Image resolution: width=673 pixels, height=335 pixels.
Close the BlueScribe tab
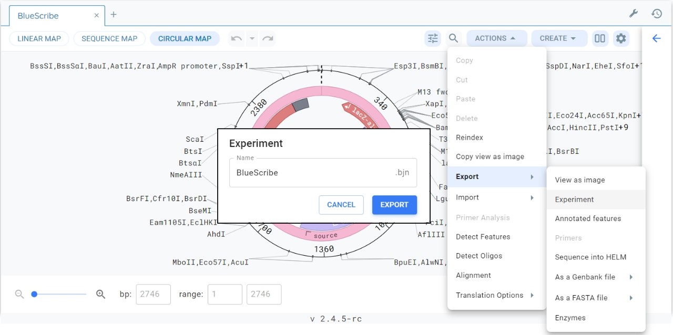point(96,16)
